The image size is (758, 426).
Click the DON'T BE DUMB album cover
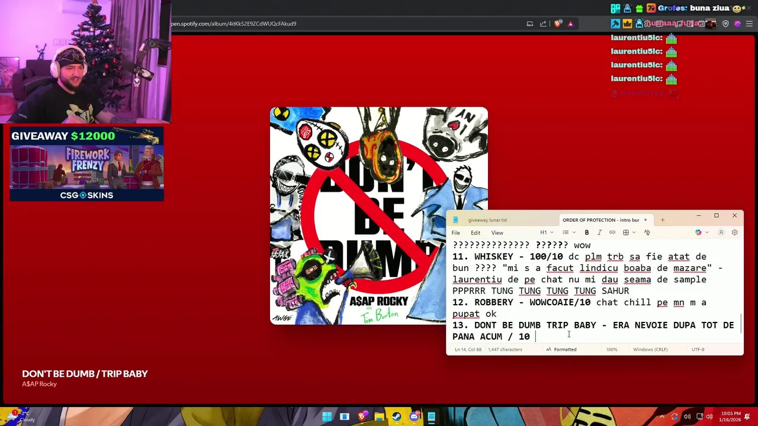tap(379, 216)
